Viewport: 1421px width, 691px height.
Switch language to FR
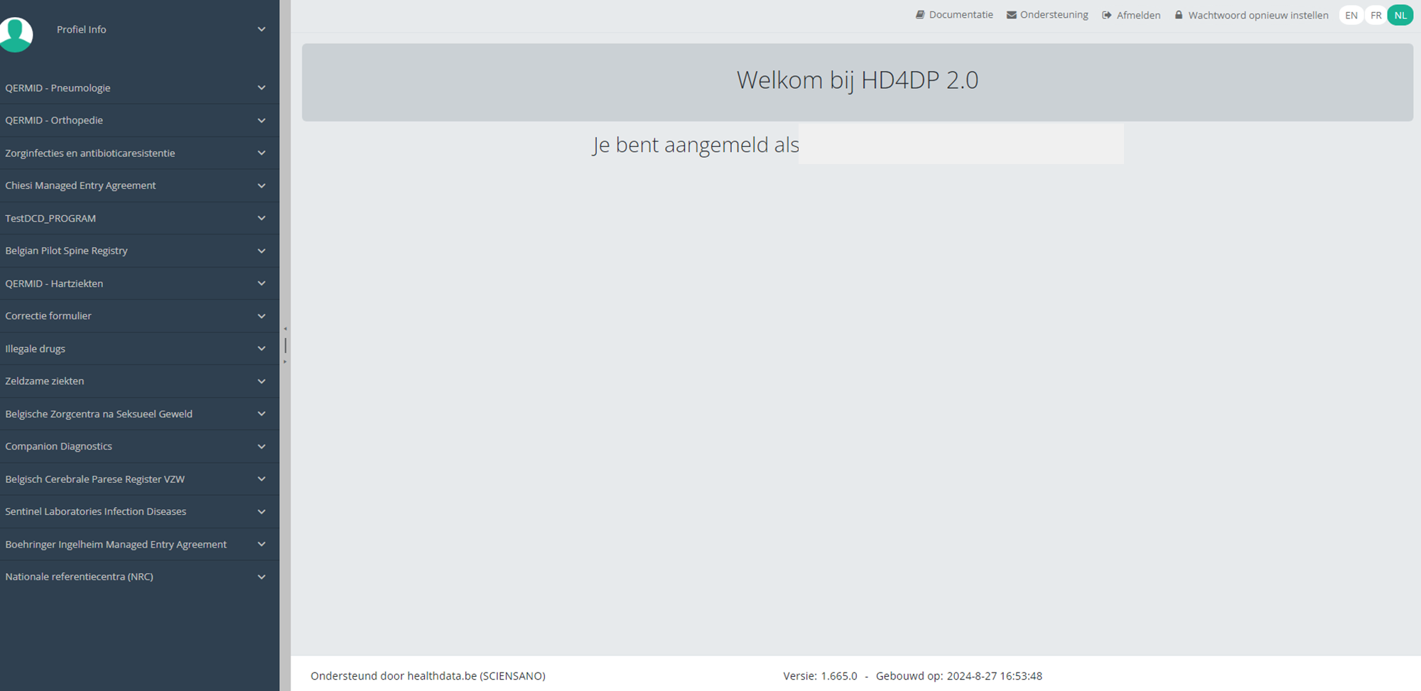(x=1376, y=15)
